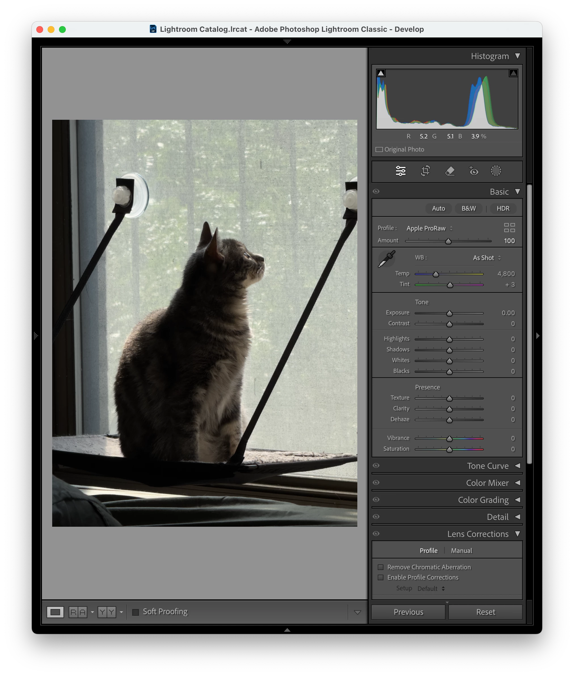The image size is (574, 676).
Task: Click the Auto tone button
Action: [x=438, y=208]
